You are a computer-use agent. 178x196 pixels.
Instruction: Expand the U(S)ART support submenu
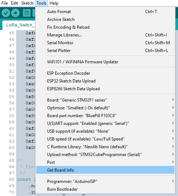click(x=105, y=123)
